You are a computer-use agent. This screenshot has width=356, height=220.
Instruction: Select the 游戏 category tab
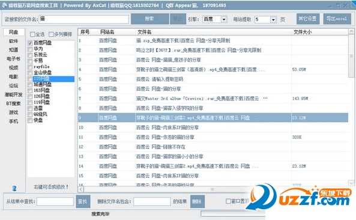pos(14,112)
